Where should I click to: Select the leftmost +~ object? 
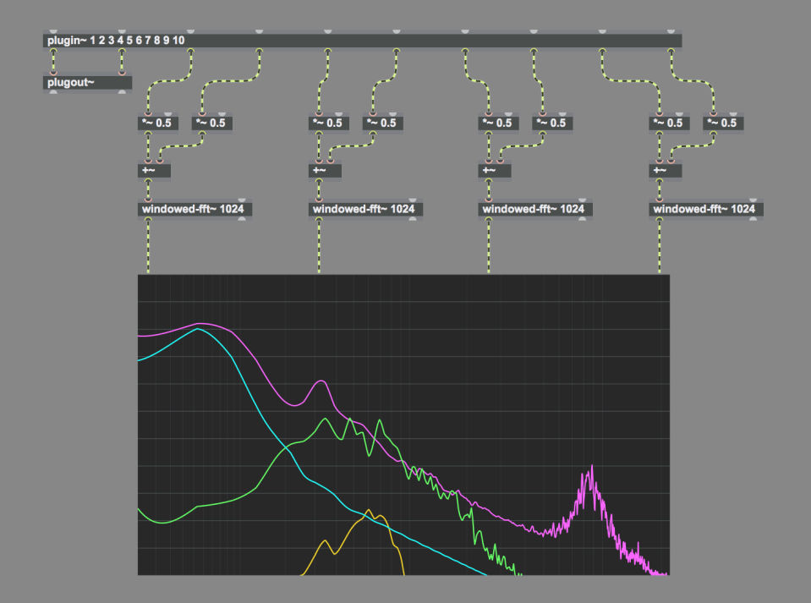click(x=154, y=171)
